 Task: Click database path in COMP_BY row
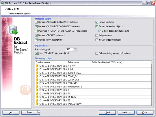point(53,76)
